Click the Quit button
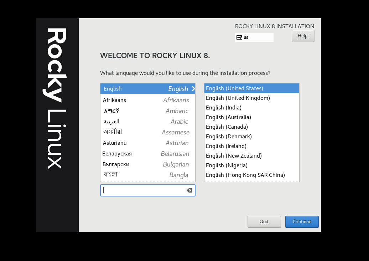369x261 pixels. pyautogui.click(x=264, y=222)
